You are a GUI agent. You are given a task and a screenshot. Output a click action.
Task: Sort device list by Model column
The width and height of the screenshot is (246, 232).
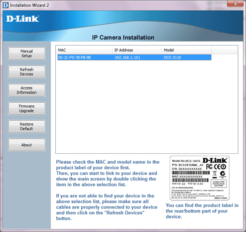coord(187,50)
